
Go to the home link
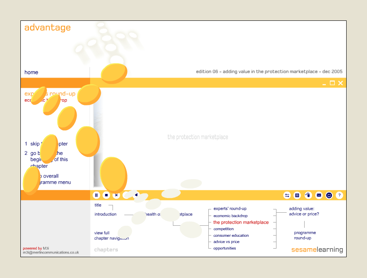click(x=31, y=72)
